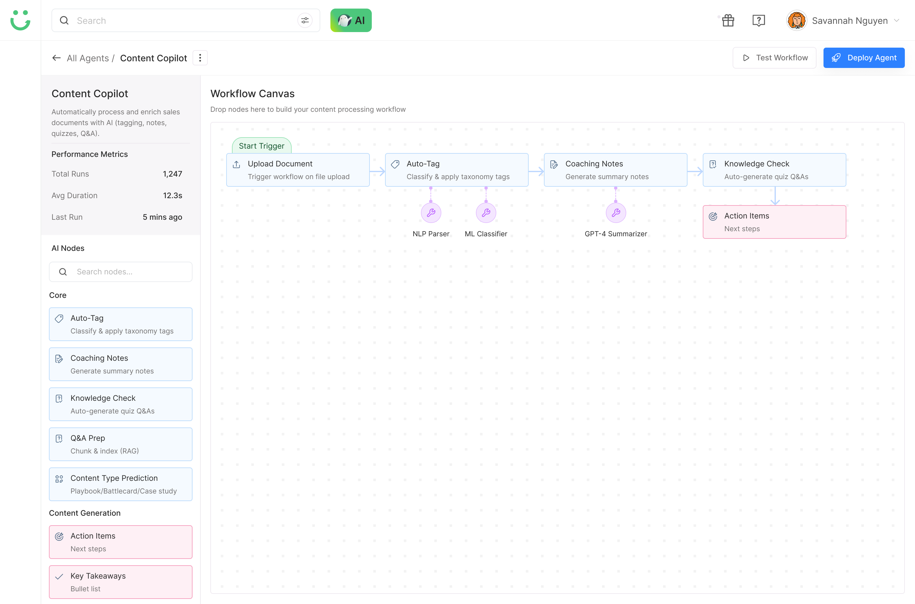Click the Deploy Agent button
Screen dimensions: 915x604
tap(864, 58)
